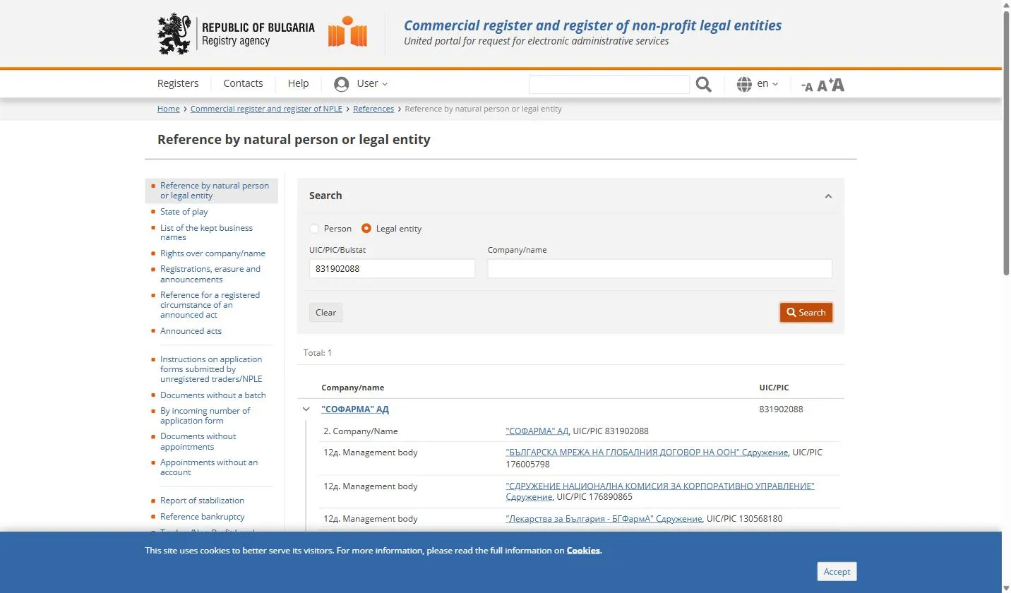Image resolution: width=1011 pixels, height=593 pixels.
Task: Click the Company/name column header
Action: pyautogui.click(x=352, y=388)
